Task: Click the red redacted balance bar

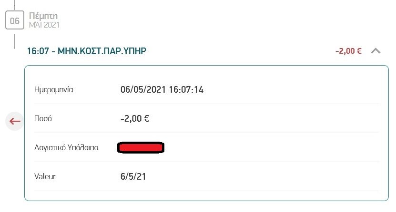Action: (141, 148)
